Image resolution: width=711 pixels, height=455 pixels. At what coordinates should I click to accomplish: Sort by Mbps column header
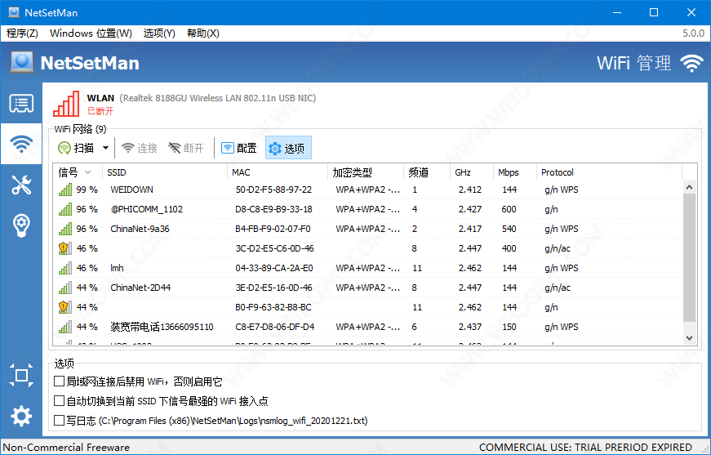coord(514,172)
